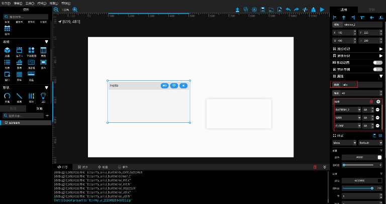Image resolution: width=386 pixels, height=204 pixels.
Task: Collapse the attributes section triangle
Action: click(x=381, y=76)
